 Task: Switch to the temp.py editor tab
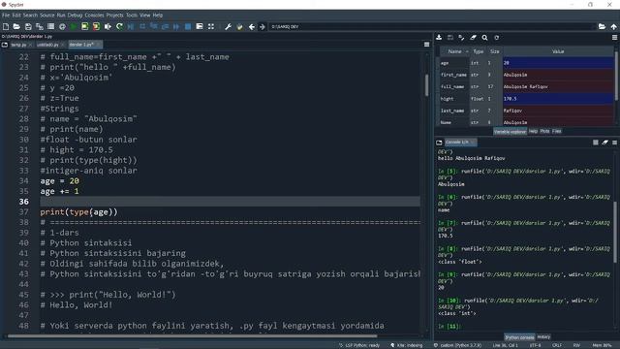point(18,45)
